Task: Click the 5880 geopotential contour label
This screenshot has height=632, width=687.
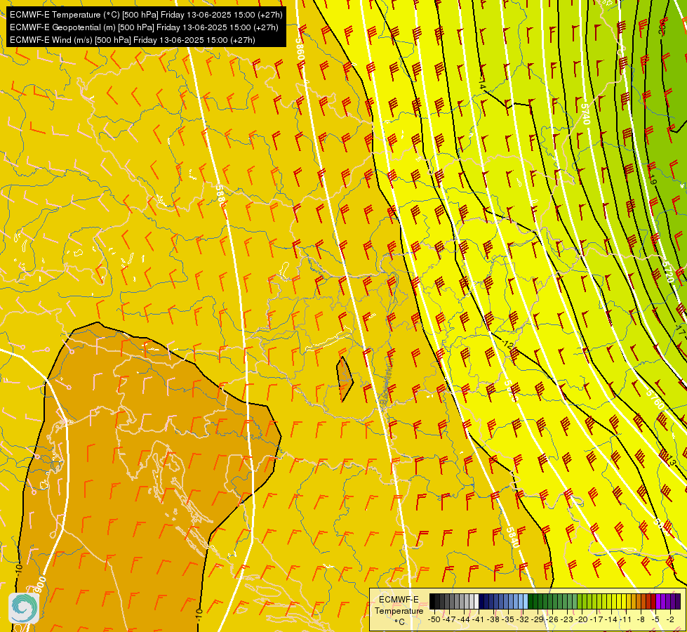Action: (220, 196)
